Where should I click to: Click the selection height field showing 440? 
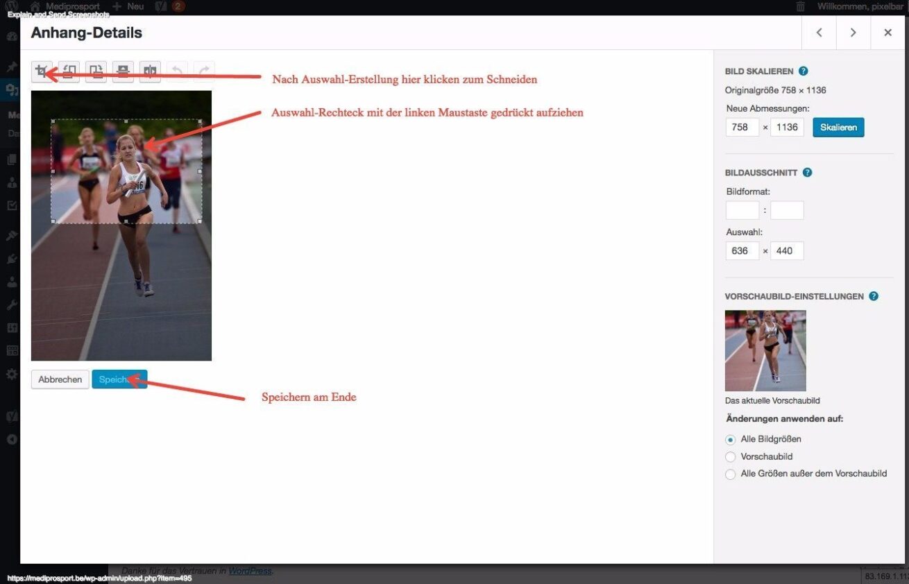tap(786, 251)
